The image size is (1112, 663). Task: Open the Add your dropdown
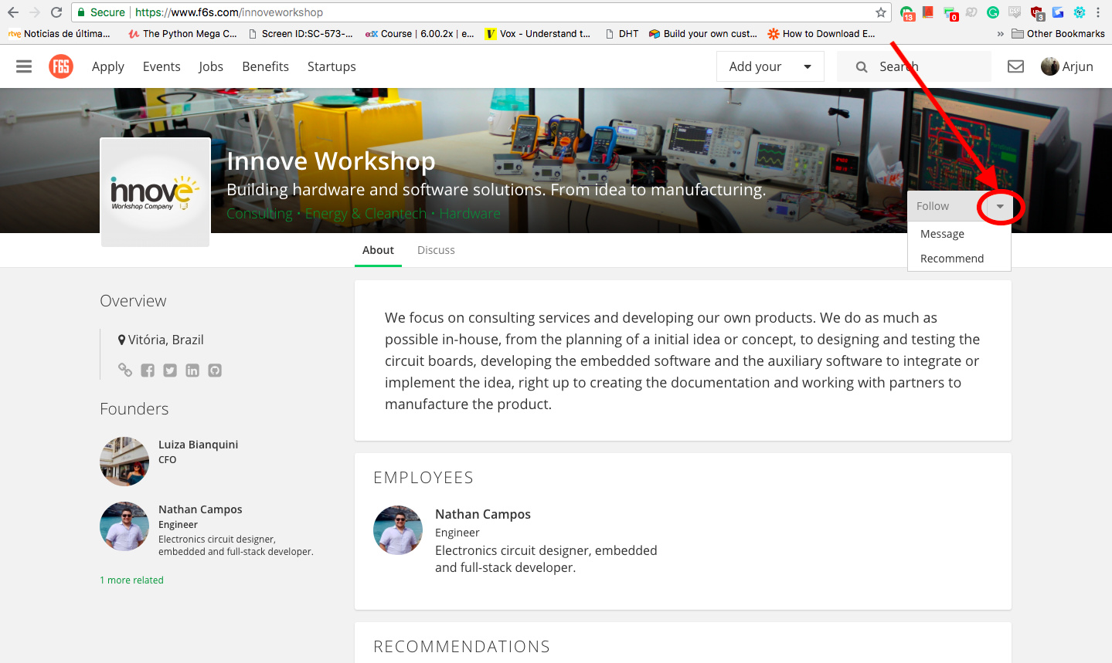pos(770,66)
